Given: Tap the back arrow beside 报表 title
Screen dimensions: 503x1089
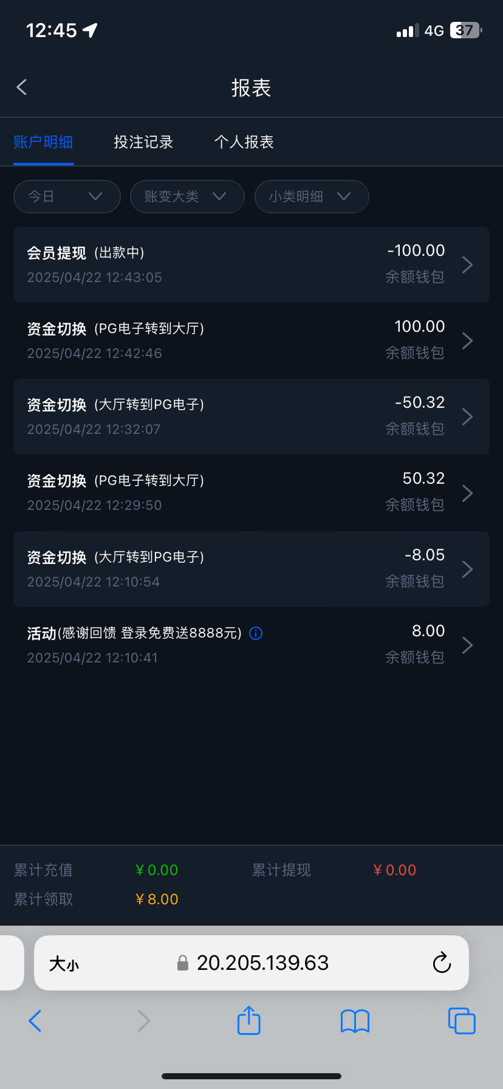Looking at the screenshot, I should 22,88.
